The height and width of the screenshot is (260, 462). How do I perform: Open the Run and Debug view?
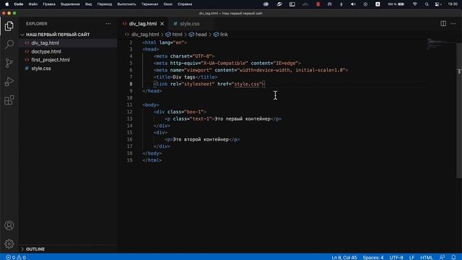pos(9,82)
